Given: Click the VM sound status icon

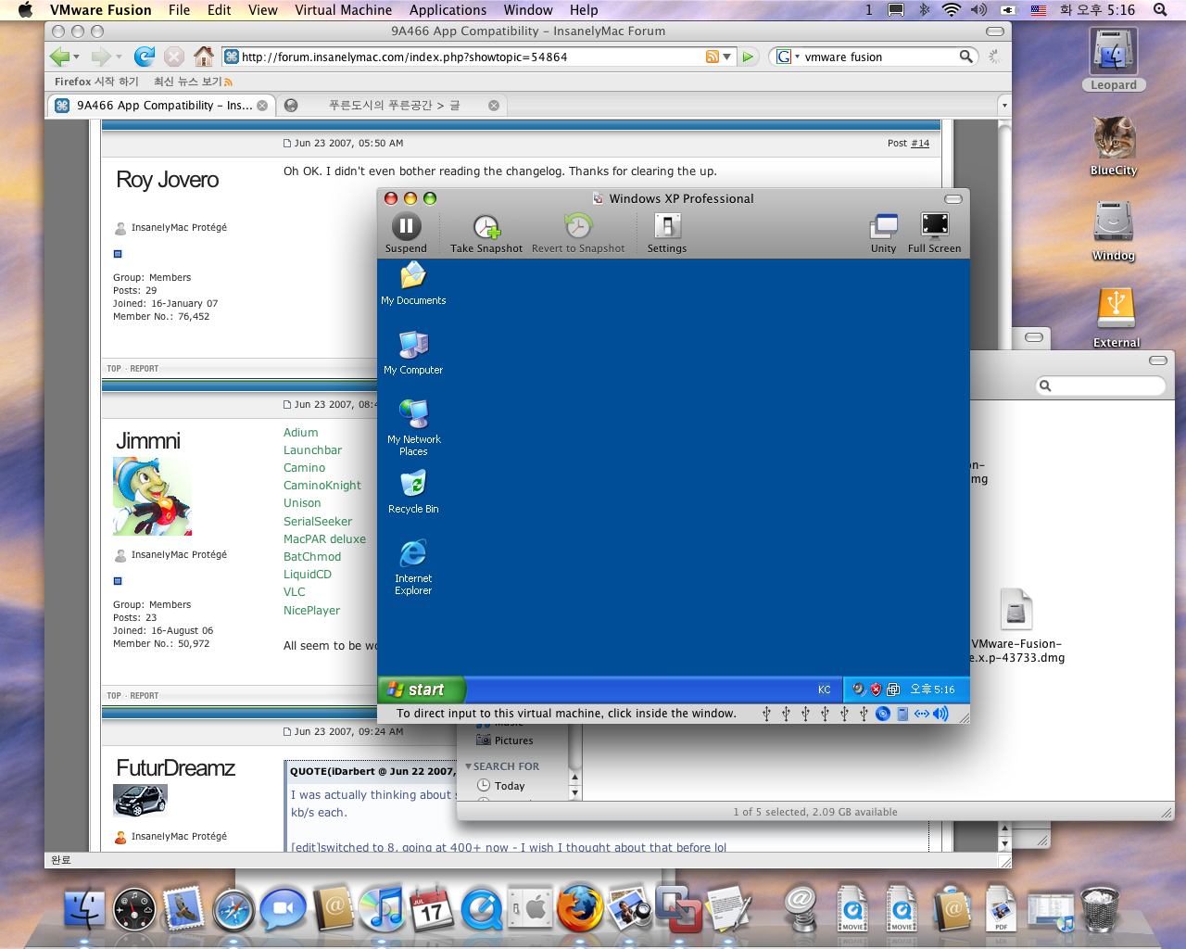Looking at the screenshot, I should click(940, 714).
